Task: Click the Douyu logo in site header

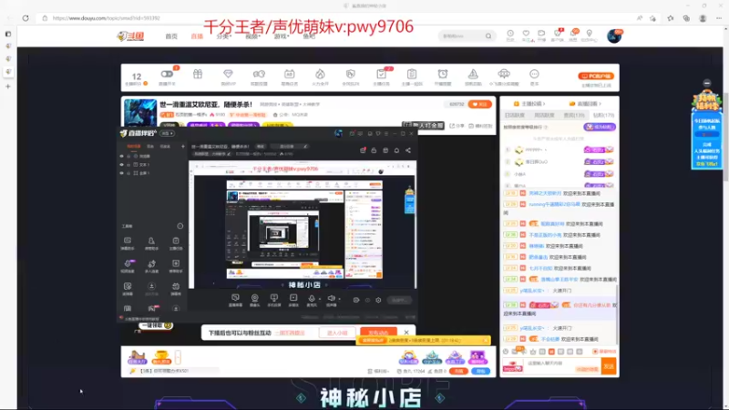Action: (x=130, y=36)
